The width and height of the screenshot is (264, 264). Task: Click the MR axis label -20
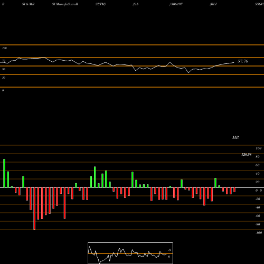tap(258, 199)
